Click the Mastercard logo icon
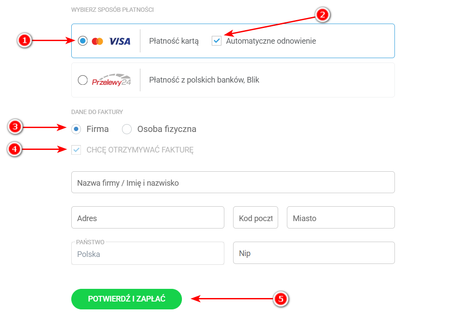This screenshot has height=319, width=464. tap(98, 41)
